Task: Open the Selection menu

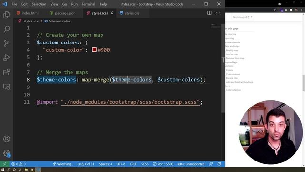Action: pyautogui.click(x=39, y=4)
